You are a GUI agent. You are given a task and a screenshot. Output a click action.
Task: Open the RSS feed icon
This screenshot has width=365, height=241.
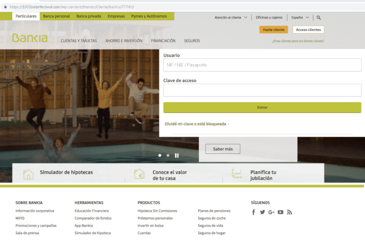click(x=290, y=212)
